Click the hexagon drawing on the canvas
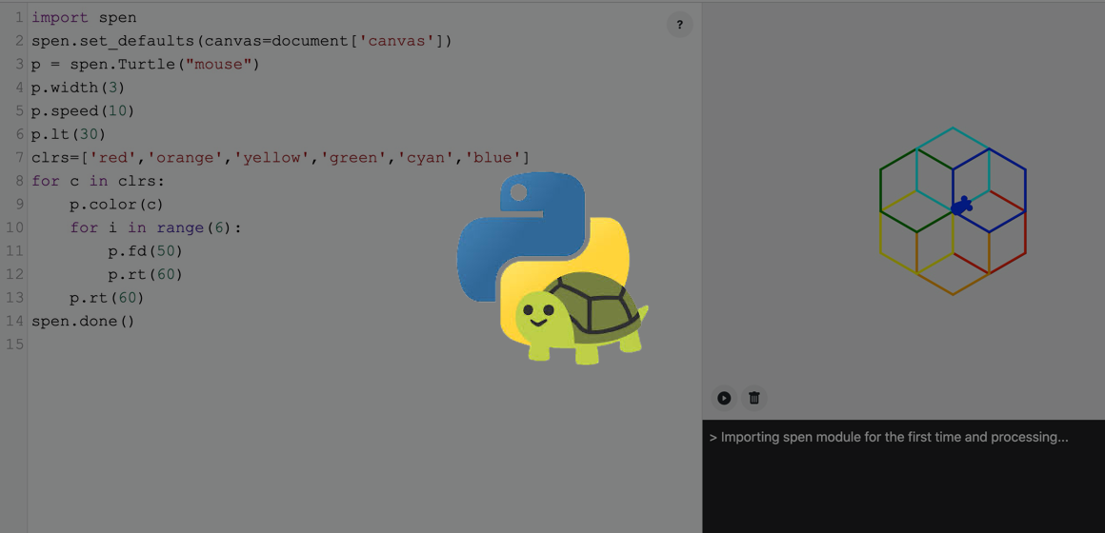 tap(953, 211)
